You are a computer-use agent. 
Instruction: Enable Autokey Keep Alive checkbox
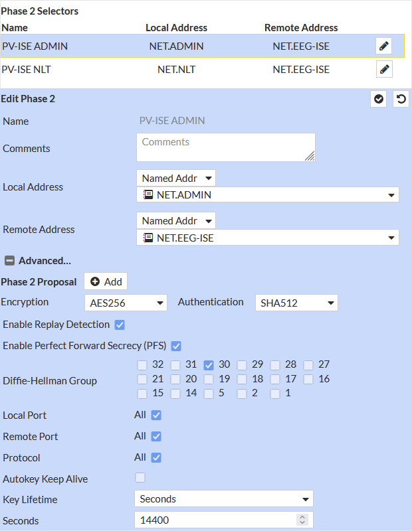point(140,477)
